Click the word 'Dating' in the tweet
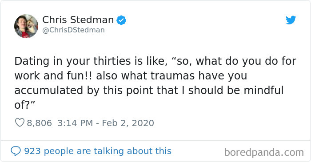This screenshot has width=311, height=162. (32, 61)
